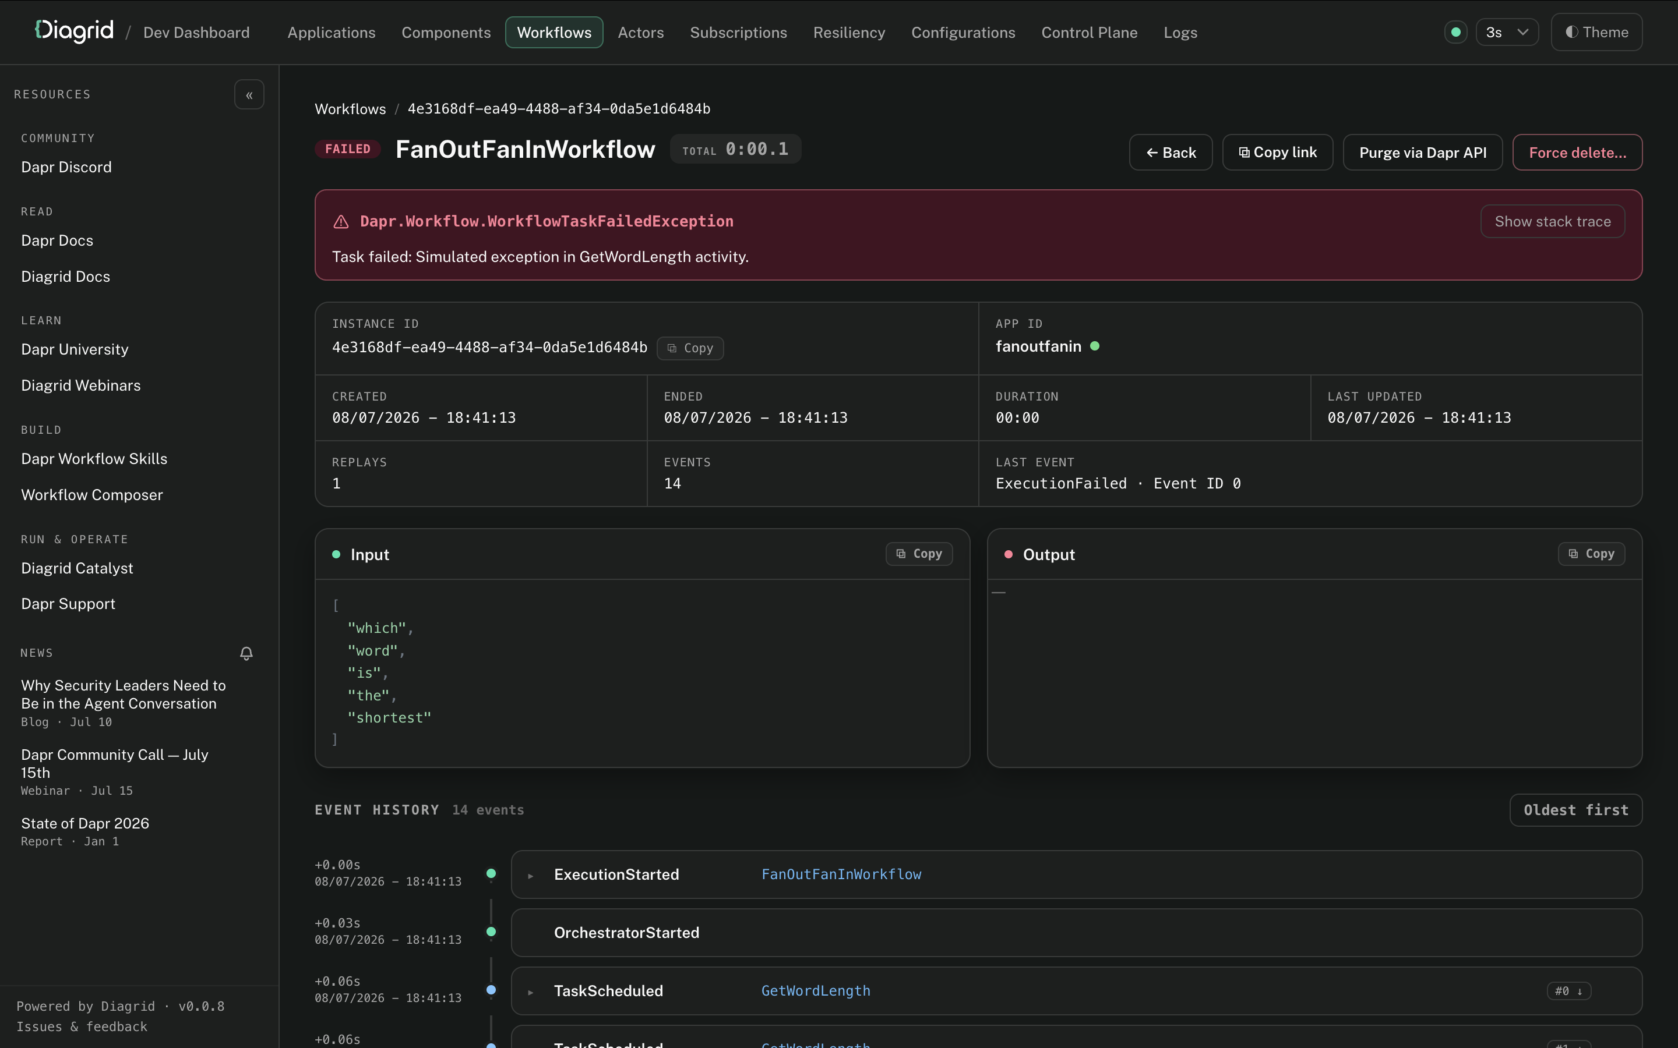Click the TOTAL 0:00.1 duration badge
The width and height of the screenshot is (1678, 1048).
[x=735, y=149]
